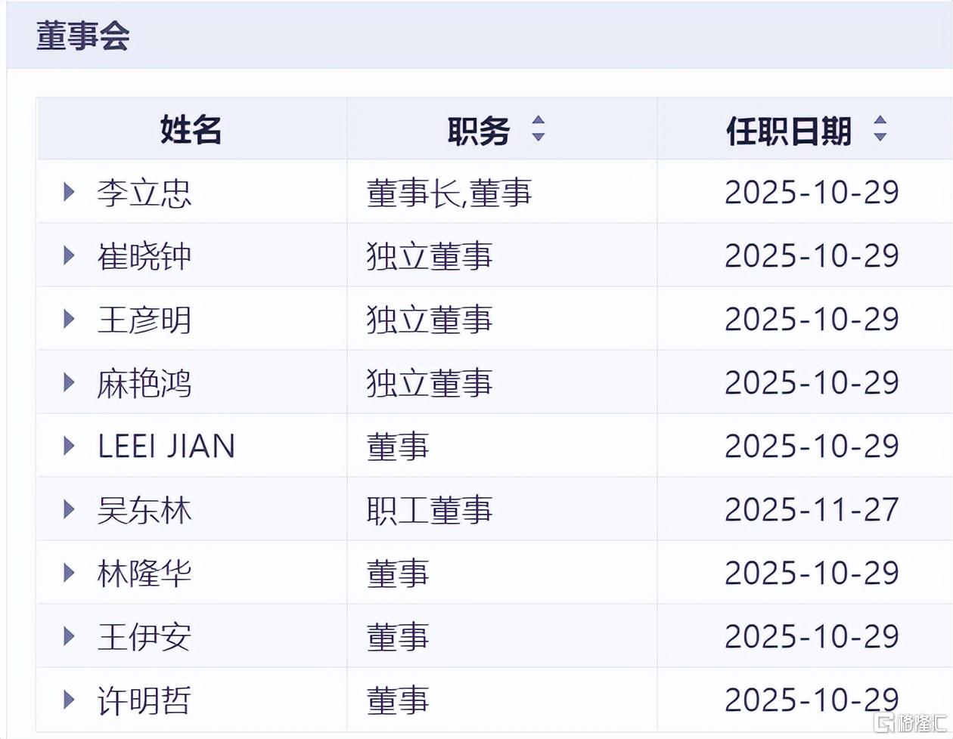Image resolution: width=953 pixels, height=739 pixels.
Task: Click the ascending sort arrow on 职务
Action: 539,121
